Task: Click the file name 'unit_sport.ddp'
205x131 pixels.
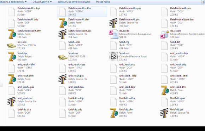Action: [127, 87]
